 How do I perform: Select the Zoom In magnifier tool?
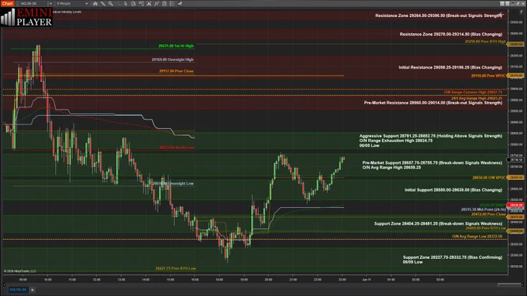[x=110, y=3]
